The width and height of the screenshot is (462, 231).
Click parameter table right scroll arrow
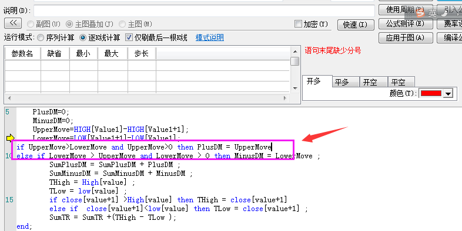(285, 98)
